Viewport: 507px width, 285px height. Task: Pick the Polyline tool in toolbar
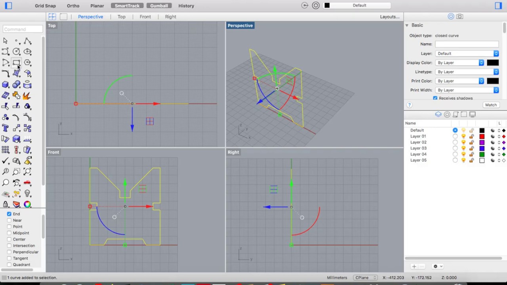click(27, 41)
